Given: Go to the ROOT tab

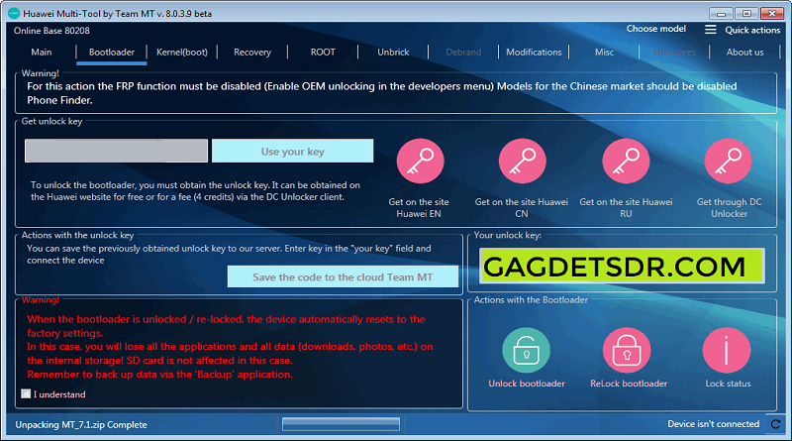Looking at the screenshot, I should (323, 53).
